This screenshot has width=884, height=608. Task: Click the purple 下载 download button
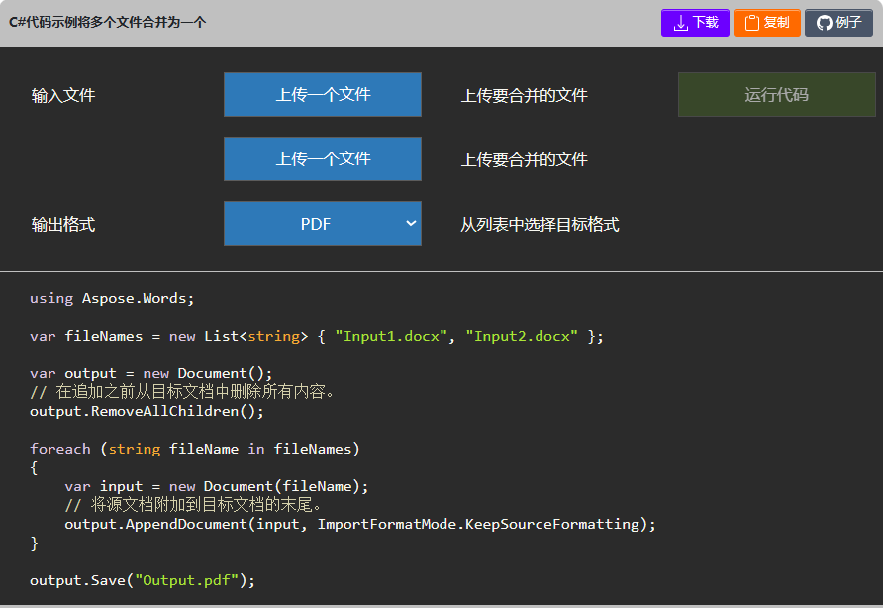coord(695,23)
